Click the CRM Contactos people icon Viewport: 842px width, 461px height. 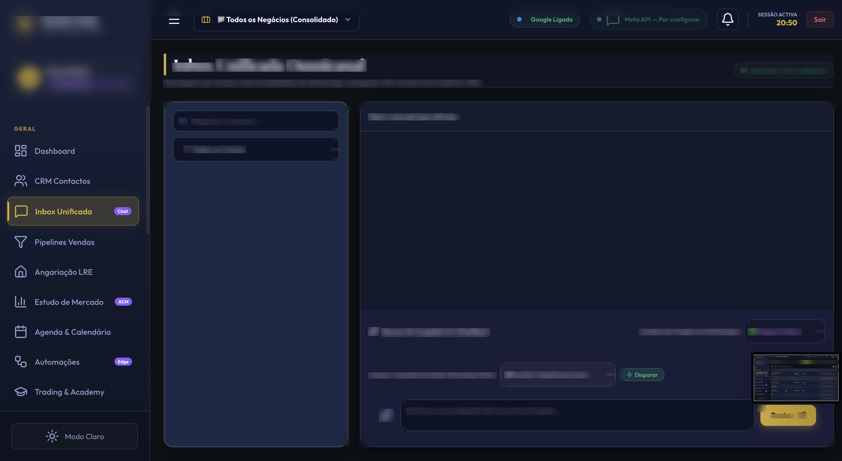click(20, 181)
